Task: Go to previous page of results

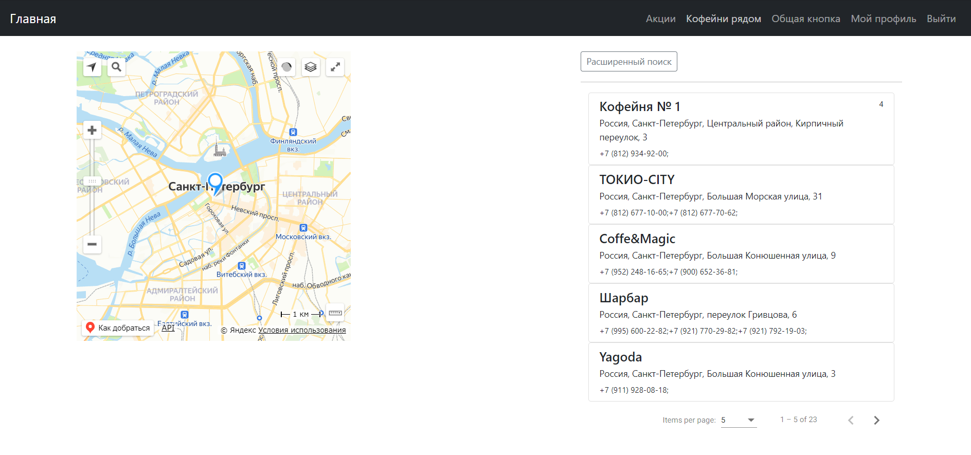Action: tap(851, 420)
